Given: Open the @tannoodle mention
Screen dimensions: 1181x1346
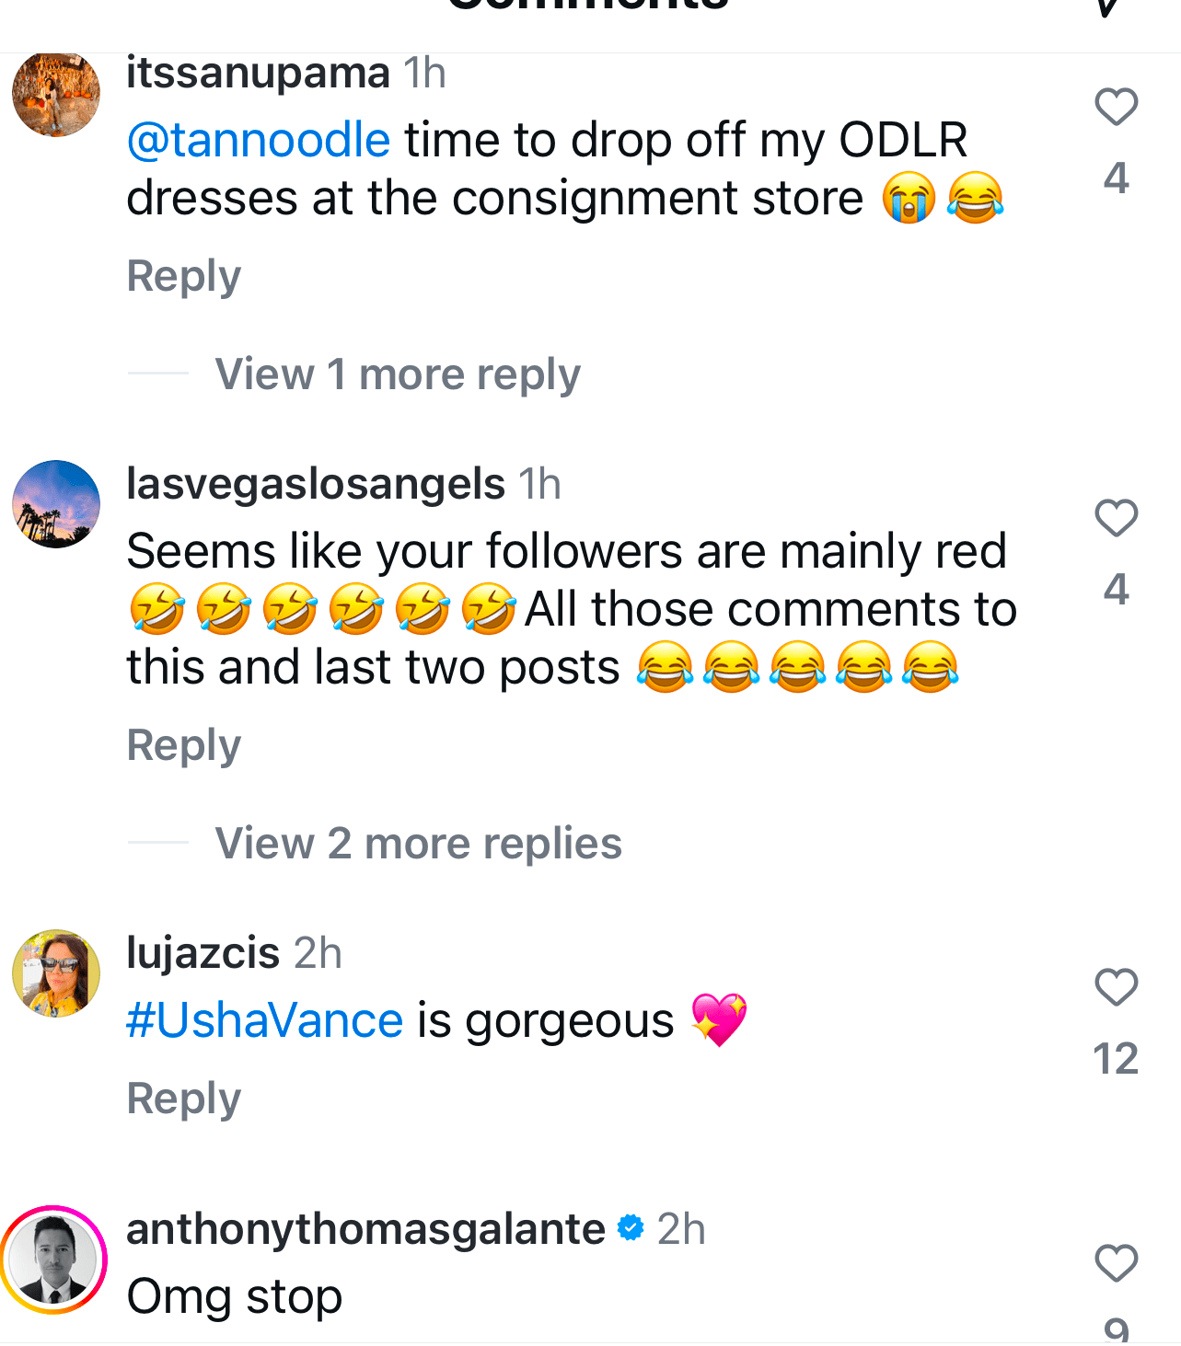Looking at the screenshot, I should (x=259, y=140).
